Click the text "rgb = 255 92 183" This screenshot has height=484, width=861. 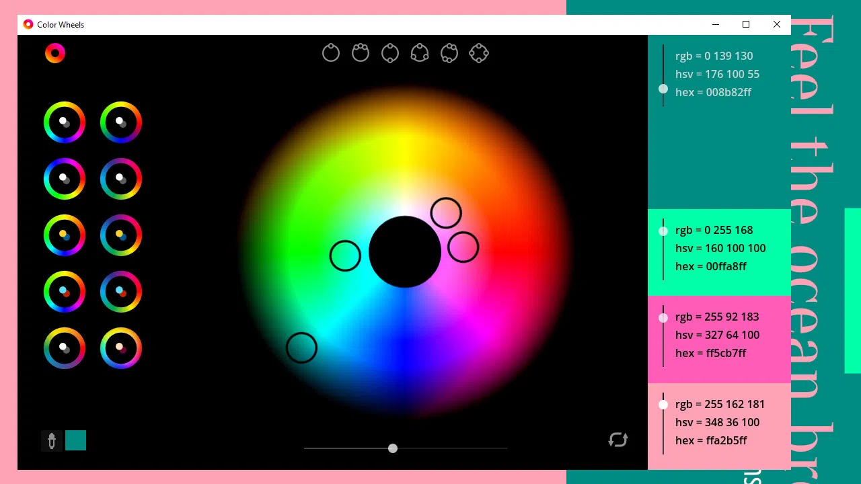pyautogui.click(x=717, y=317)
